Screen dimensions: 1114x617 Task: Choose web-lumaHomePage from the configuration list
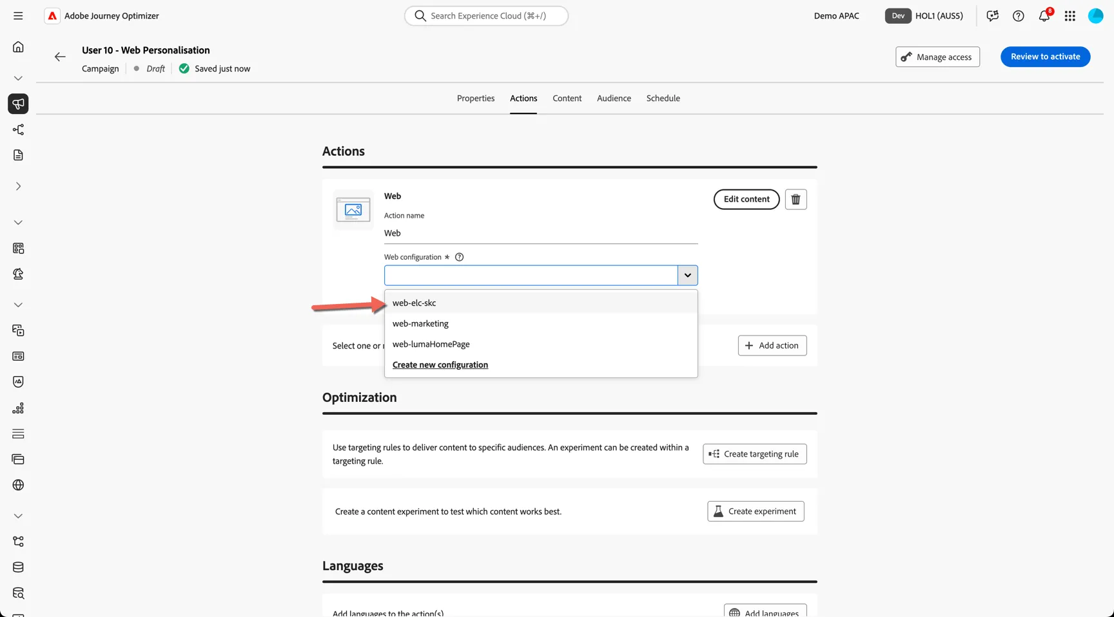pyautogui.click(x=541, y=344)
